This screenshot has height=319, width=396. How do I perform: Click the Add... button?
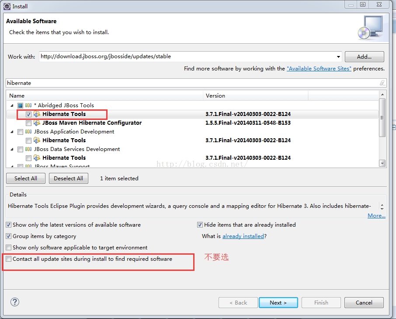pyautogui.click(x=365, y=56)
